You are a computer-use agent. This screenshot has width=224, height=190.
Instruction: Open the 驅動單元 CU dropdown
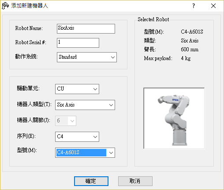(x=77, y=89)
